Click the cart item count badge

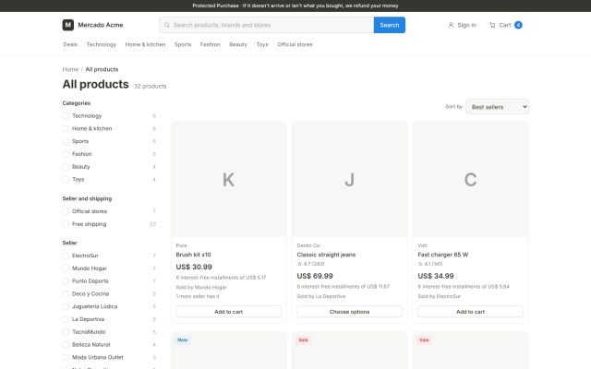518,25
